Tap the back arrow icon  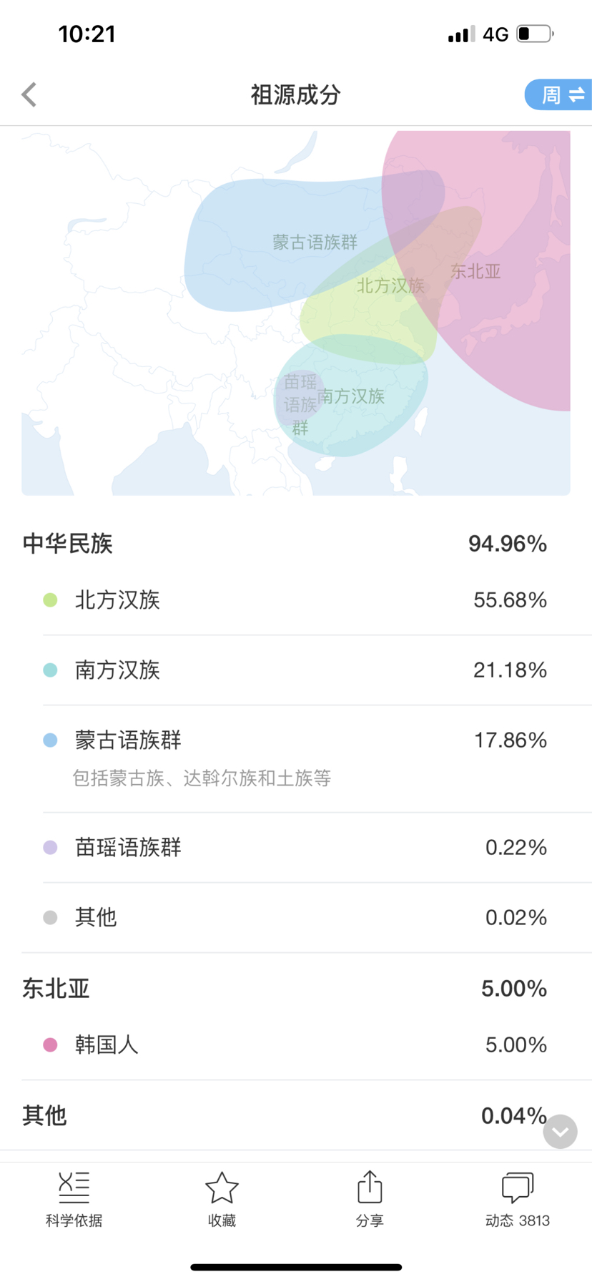[29, 94]
